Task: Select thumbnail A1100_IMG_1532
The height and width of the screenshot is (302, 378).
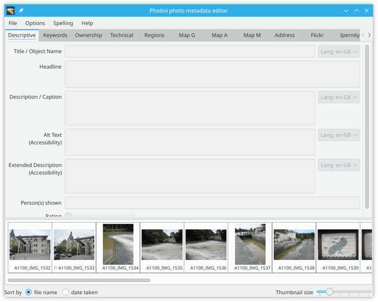Action: (30, 248)
